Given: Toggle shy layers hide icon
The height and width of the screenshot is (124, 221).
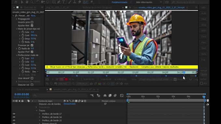Looking at the screenshot, I should tap(105, 96).
